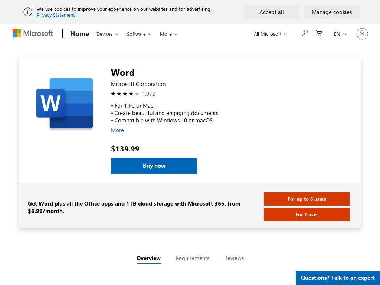
Task: Click the $139.99 price
Action: [125, 149]
